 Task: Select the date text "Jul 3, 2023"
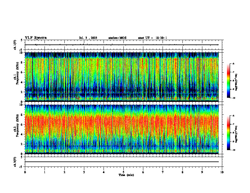point(88,38)
